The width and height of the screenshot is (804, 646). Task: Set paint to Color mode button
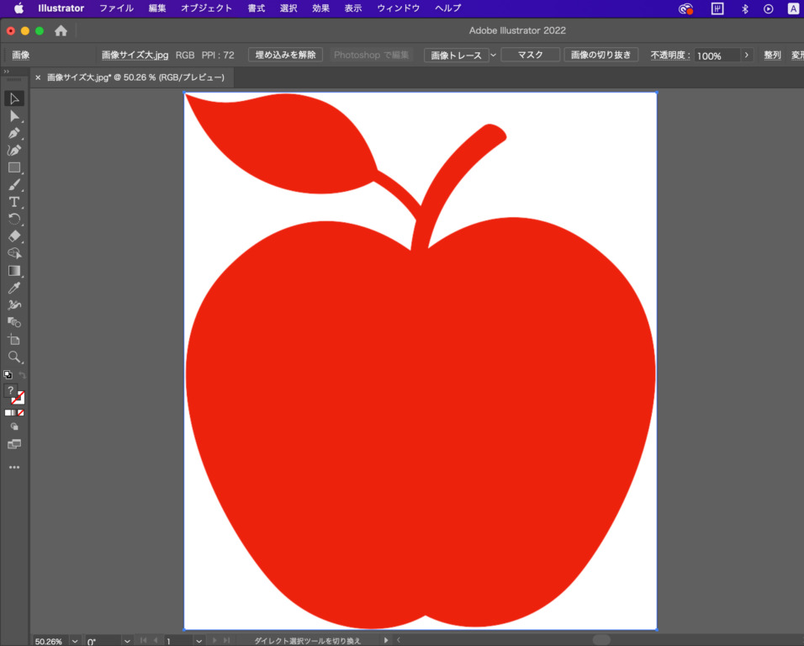(8, 413)
